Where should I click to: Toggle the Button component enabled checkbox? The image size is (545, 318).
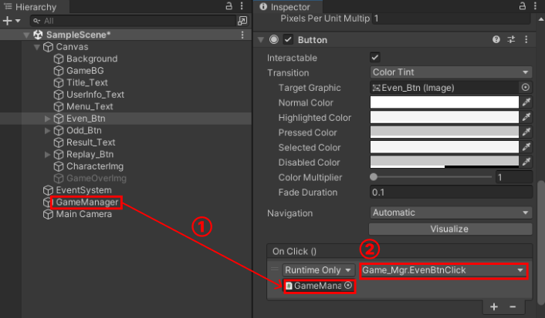pyautogui.click(x=288, y=39)
